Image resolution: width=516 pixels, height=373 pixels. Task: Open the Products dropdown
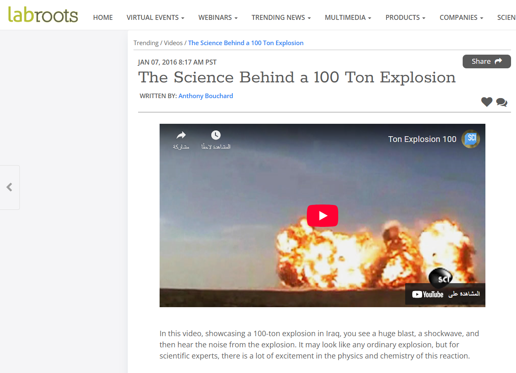coord(405,17)
